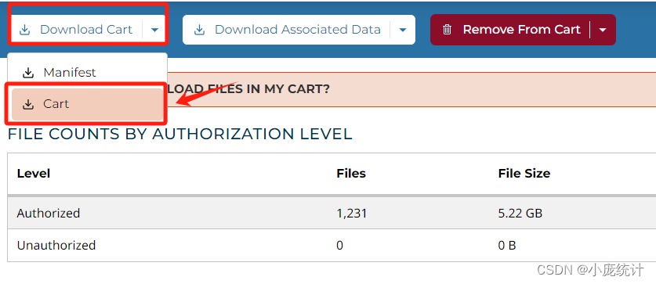Select the Unauthorized row

click(x=332, y=245)
